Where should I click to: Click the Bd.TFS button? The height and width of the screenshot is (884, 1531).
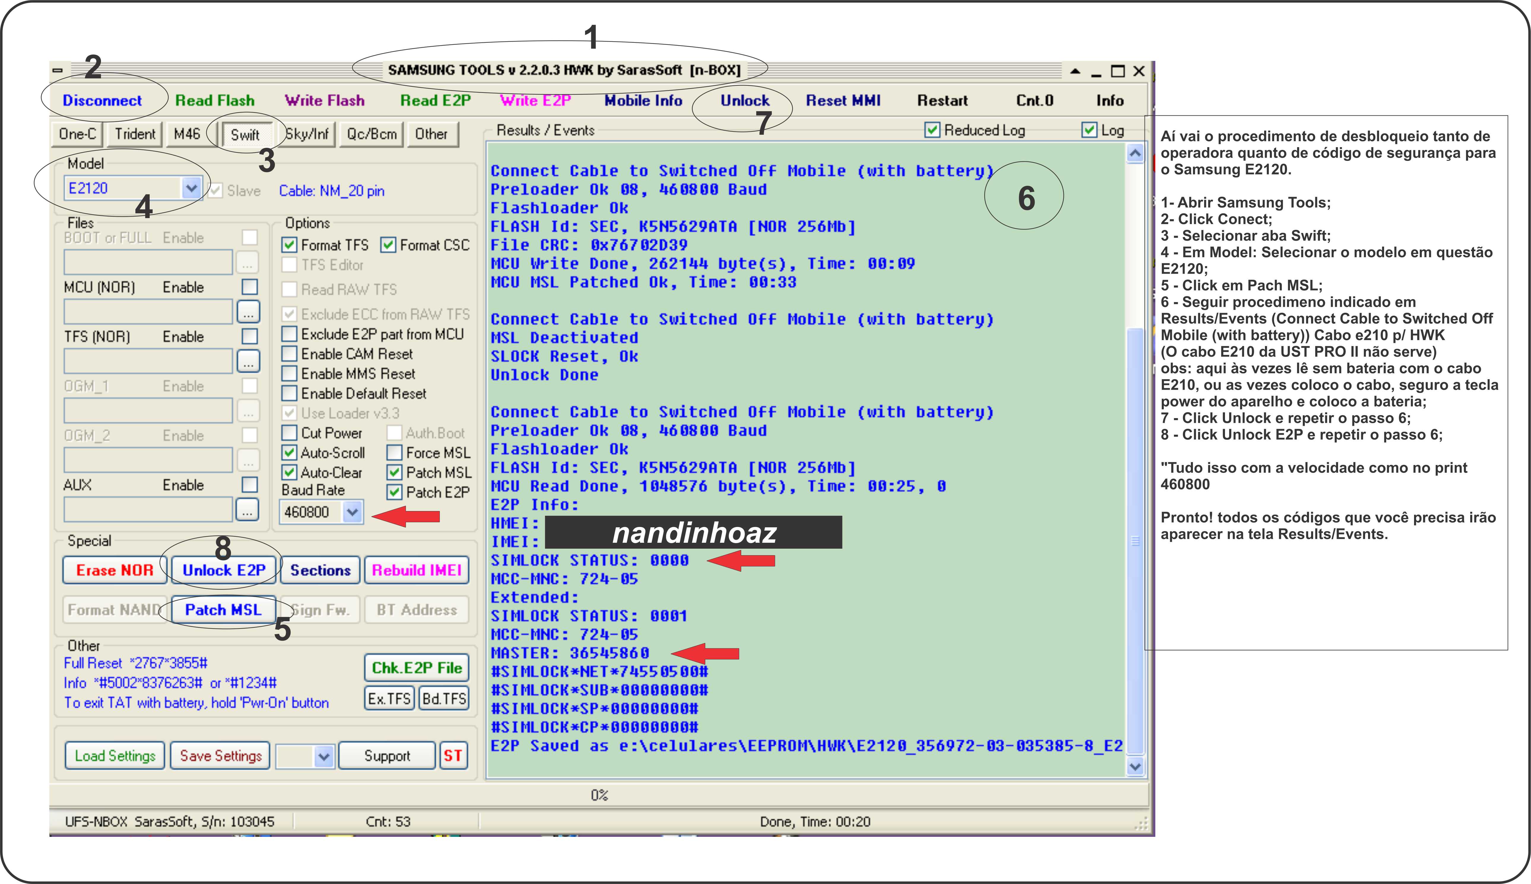(444, 699)
